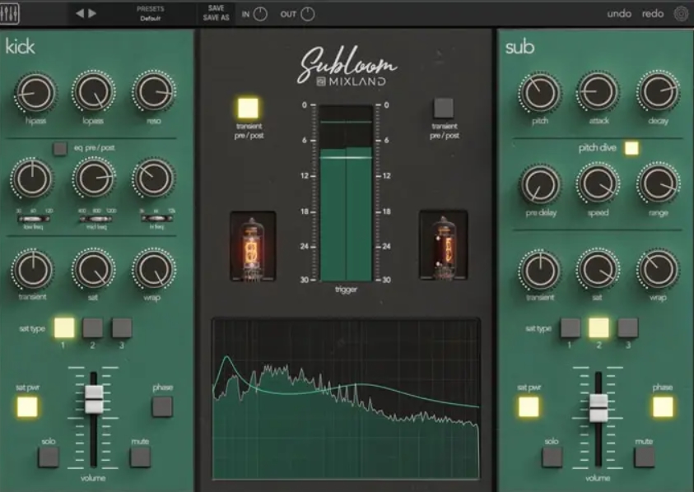Solo the sub channel
Viewport: 694px width, 492px height.
[552, 457]
